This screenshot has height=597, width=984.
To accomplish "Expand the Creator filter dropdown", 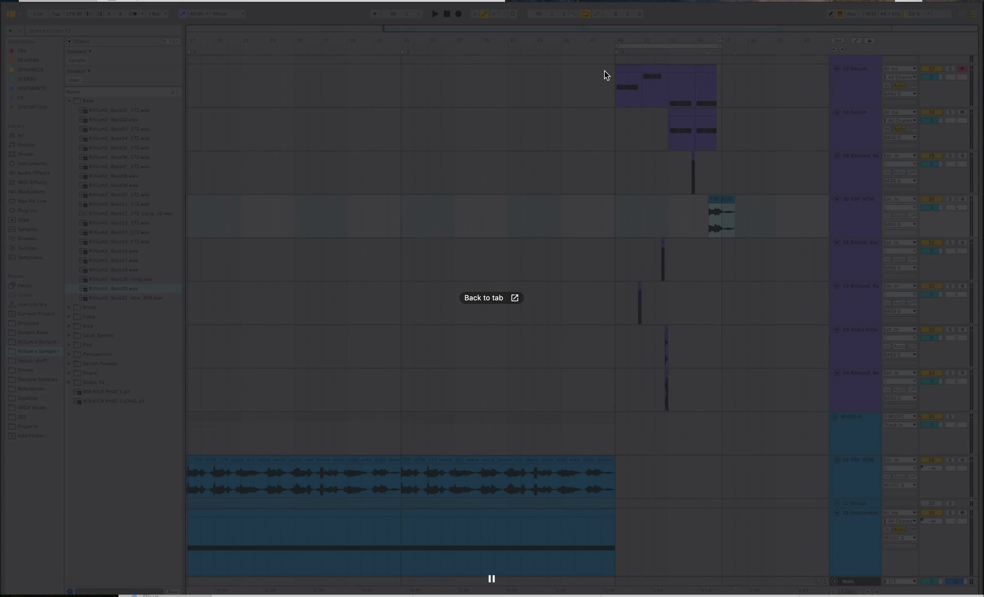I will pos(79,71).
